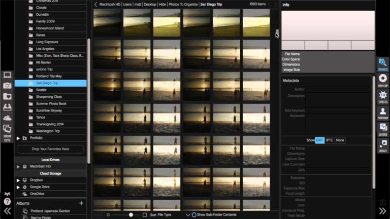Open the Tahoe folder
Image resolution: width=390 pixels, height=219 pixels.
tap(41, 117)
